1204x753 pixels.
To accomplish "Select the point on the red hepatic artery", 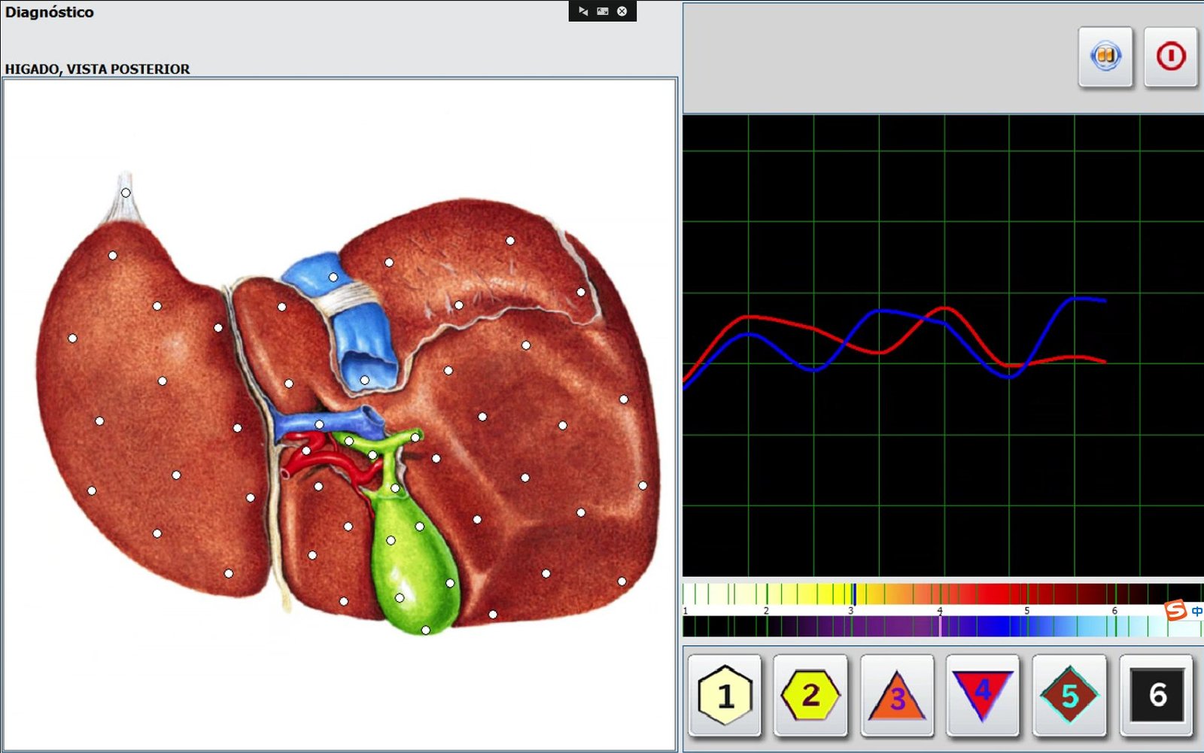I will click(306, 451).
